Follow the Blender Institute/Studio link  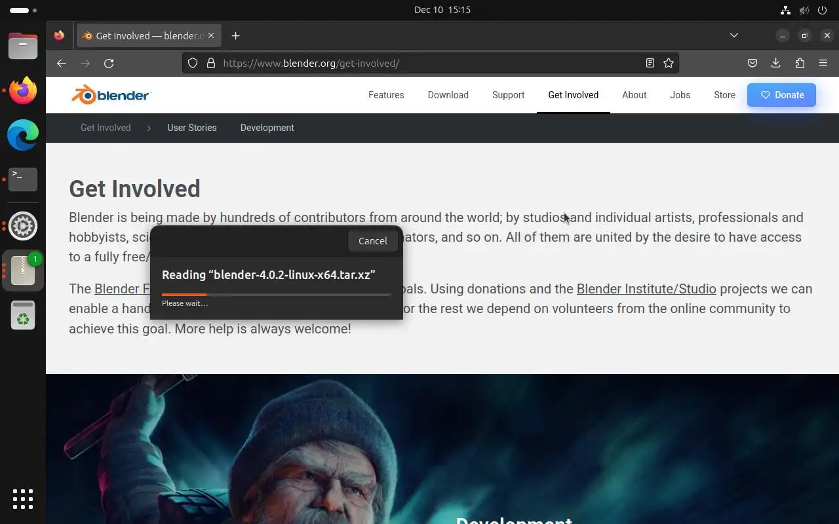coord(646,289)
